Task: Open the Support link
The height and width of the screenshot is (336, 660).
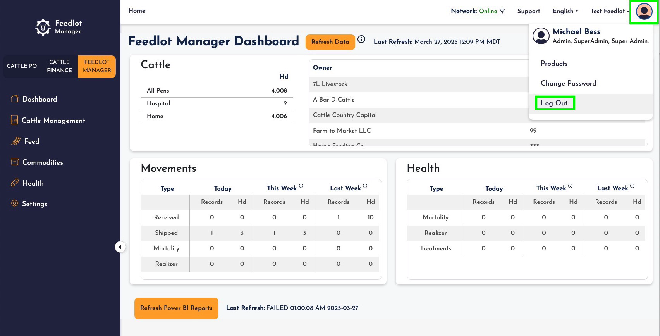Action: point(529,11)
